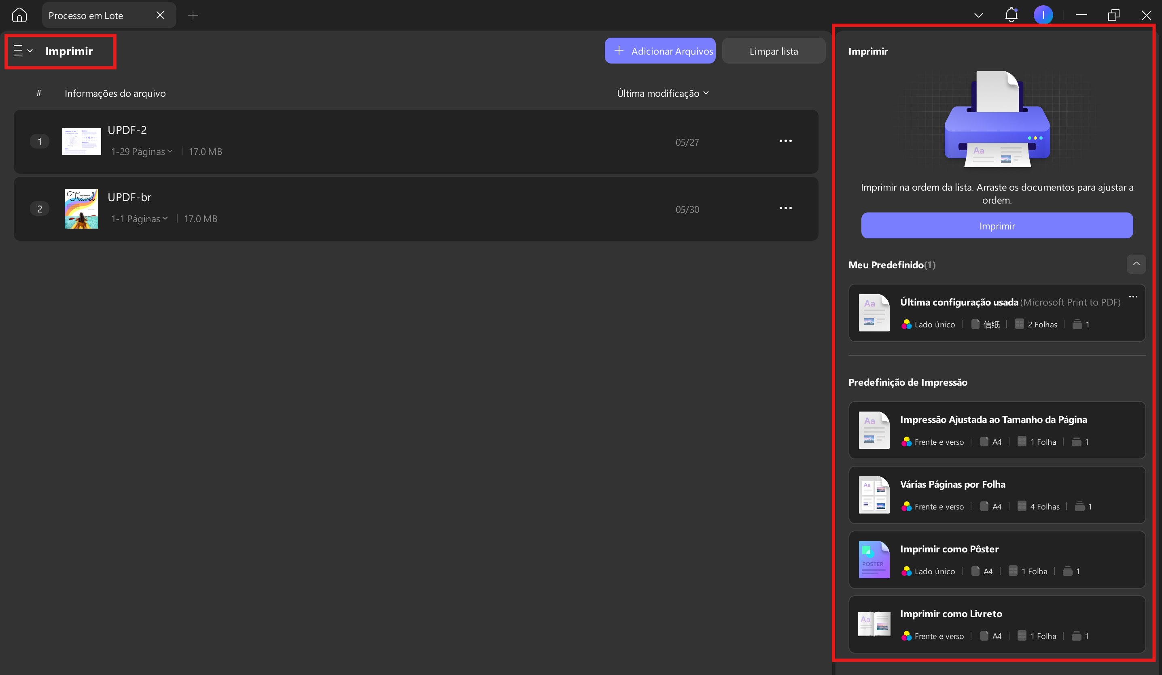Select Impressão Ajustada ao Tamanho da Página preset
This screenshot has width=1162, height=675.
coord(997,430)
